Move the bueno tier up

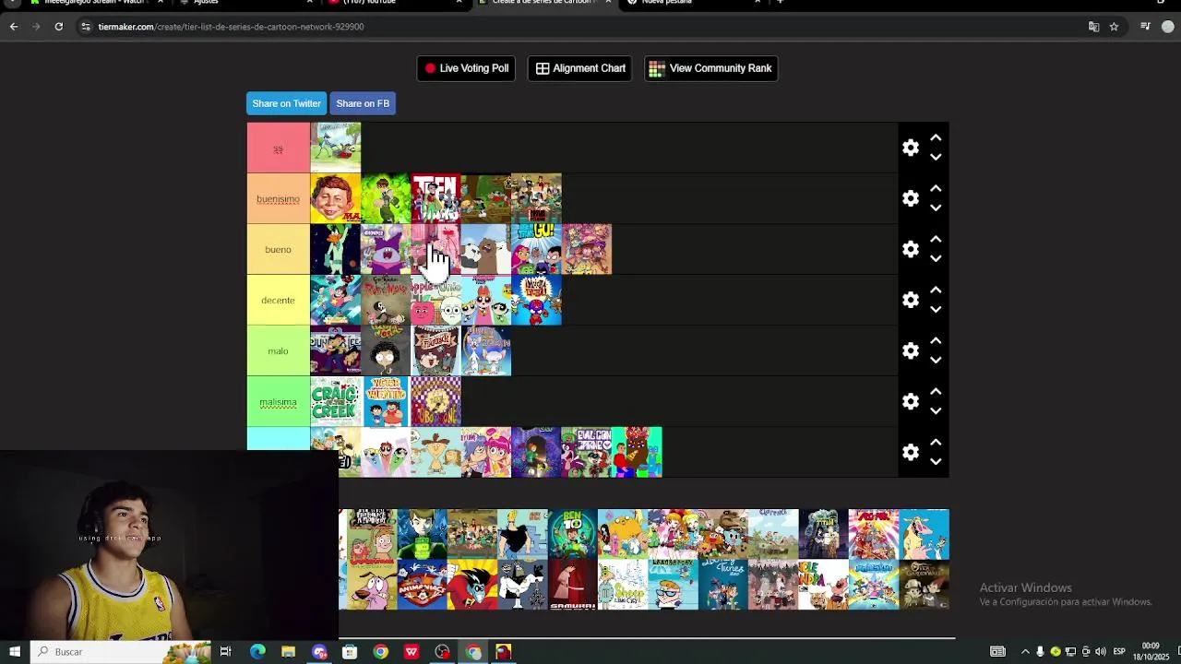pyautogui.click(x=936, y=240)
